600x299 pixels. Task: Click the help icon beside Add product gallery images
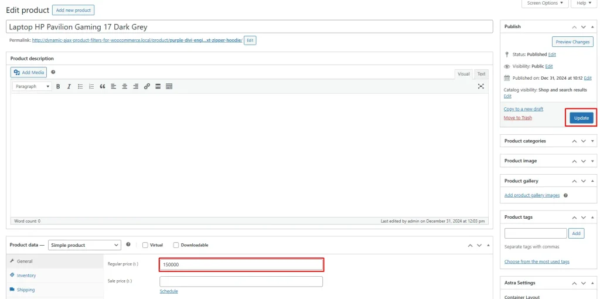coord(565,195)
